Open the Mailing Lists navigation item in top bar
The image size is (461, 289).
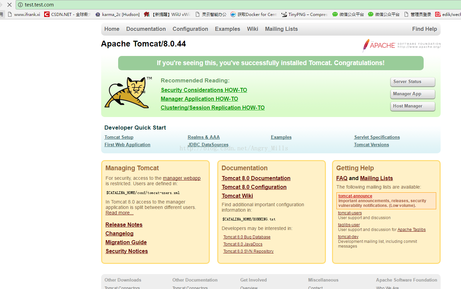click(x=281, y=29)
